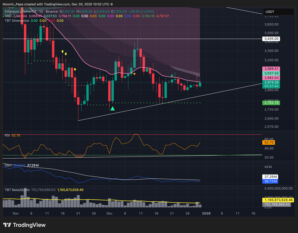Click the RSI pane legend label
The height and width of the screenshot is (233, 298).
[7, 135]
